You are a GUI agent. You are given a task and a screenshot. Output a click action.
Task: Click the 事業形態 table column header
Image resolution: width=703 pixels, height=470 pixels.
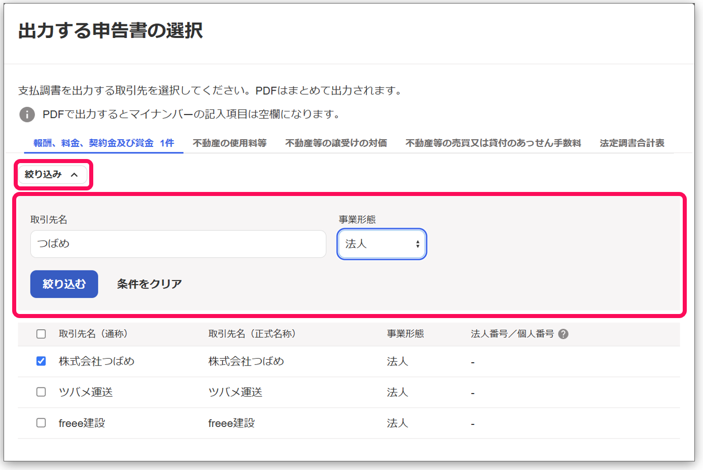pos(405,334)
